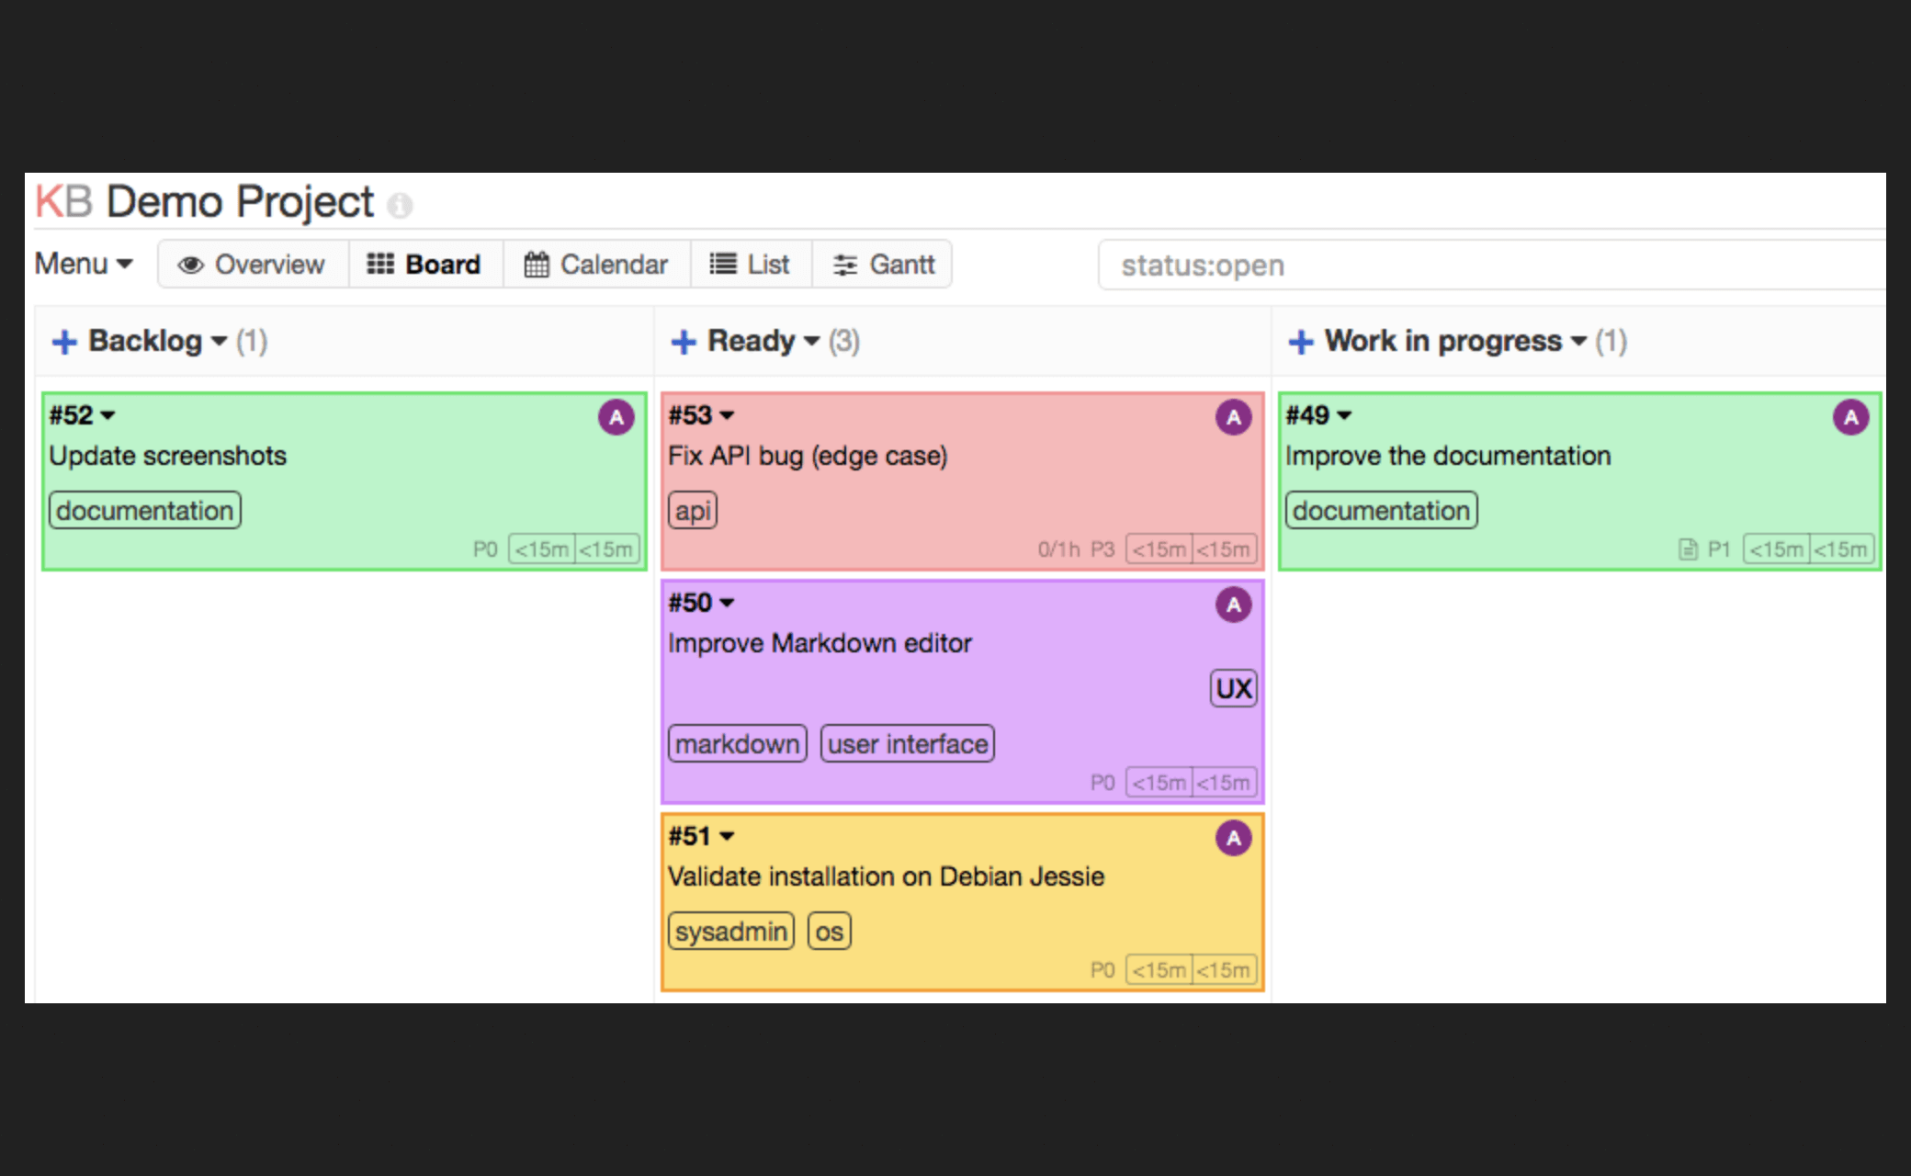1911x1176 pixels.
Task: Click assignee avatar on task #50
Action: click(x=1234, y=605)
